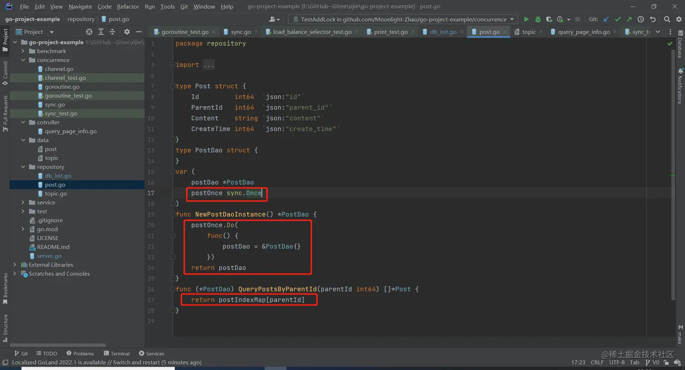The height and width of the screenshot is (370, 685).
Task: Push commits with the green arrow
Action: (x=629, y=19)
